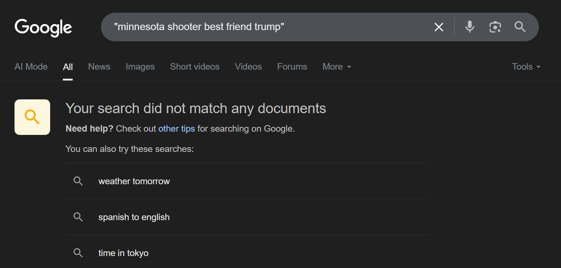Click text You can also try these searches
561x268 pixels.
(x=130, y=149)
